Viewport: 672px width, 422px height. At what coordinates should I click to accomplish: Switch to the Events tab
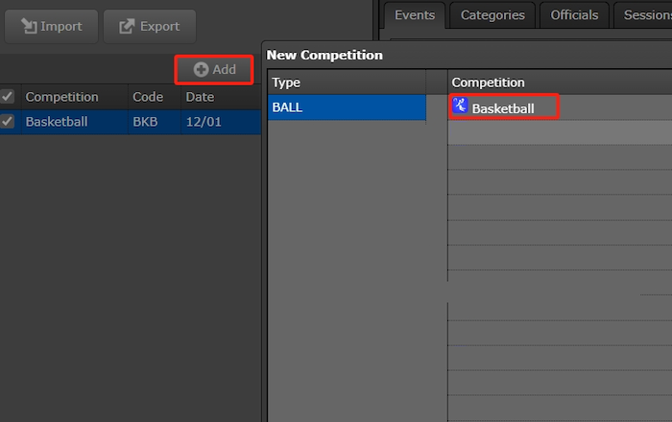[x=415, y=14]
